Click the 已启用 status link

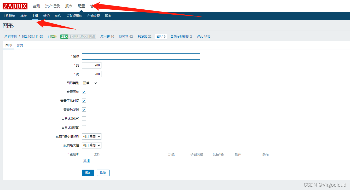coord(53,37)
